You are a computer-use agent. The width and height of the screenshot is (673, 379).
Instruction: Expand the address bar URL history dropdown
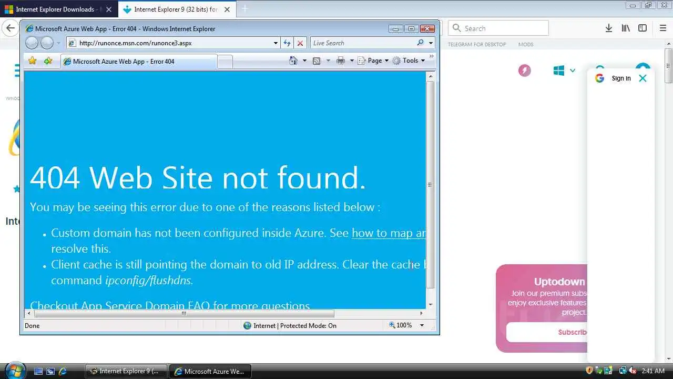click(x=276, y=43)
